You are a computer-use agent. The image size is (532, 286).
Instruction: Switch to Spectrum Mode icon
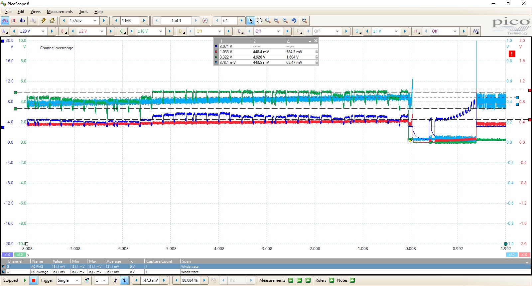[22, 21]
